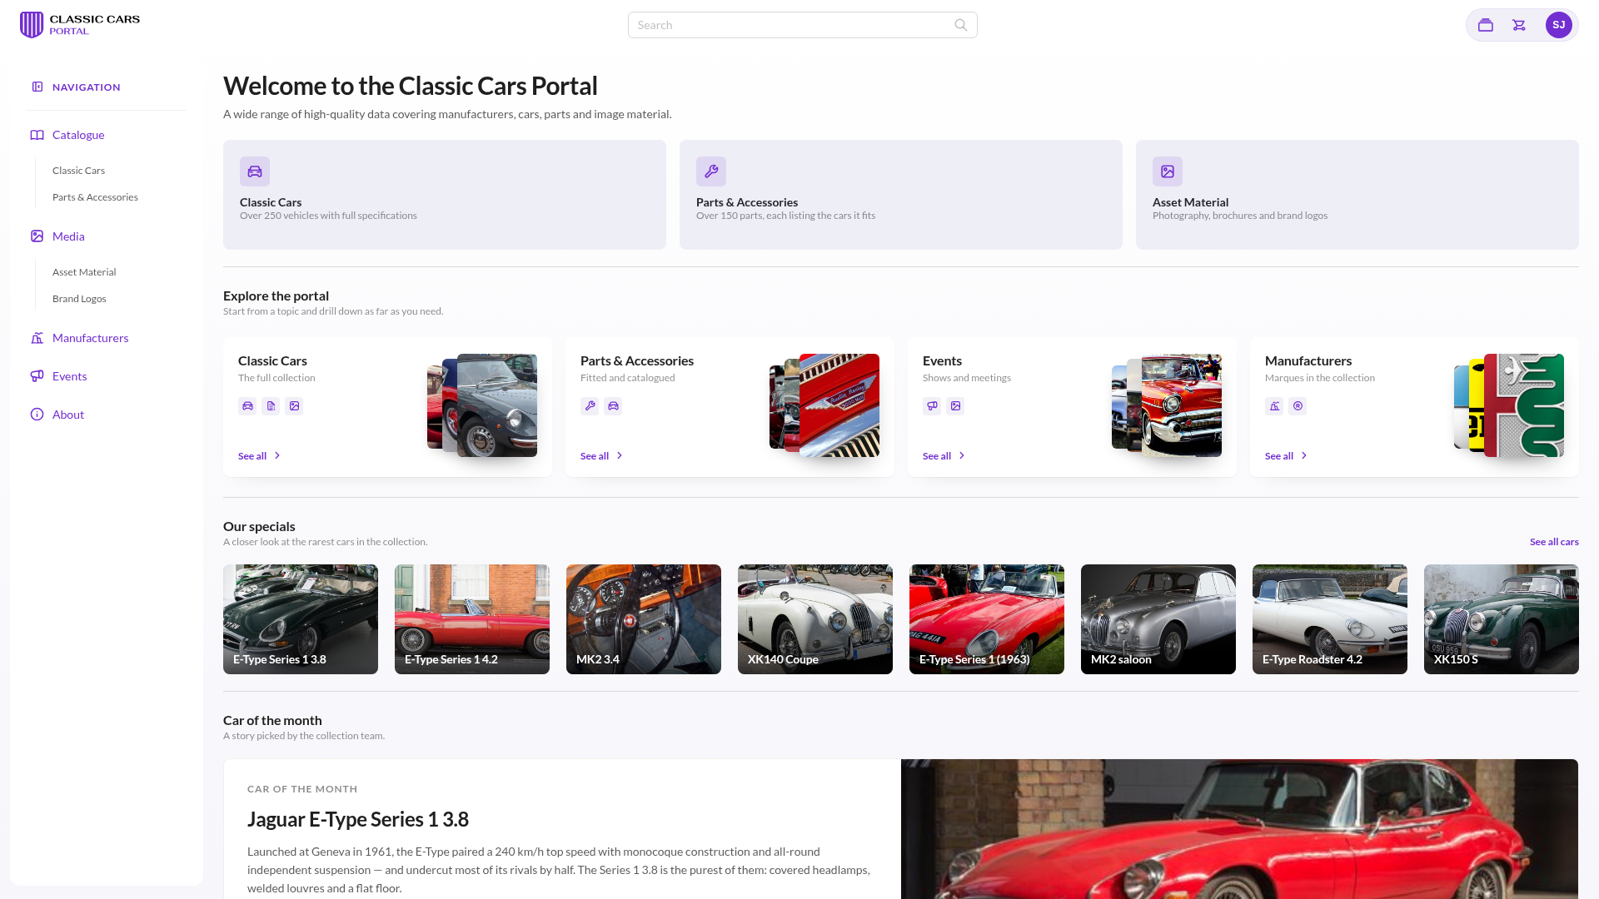Click the wrench icon on top Parts & Accessories tile
This screenshot has width=1599, height=899.
click(711, 171)
